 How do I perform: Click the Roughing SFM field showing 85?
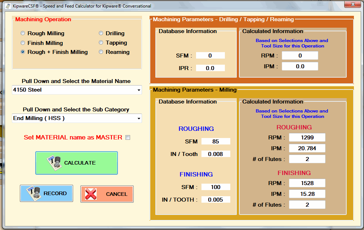coord(216,141)
